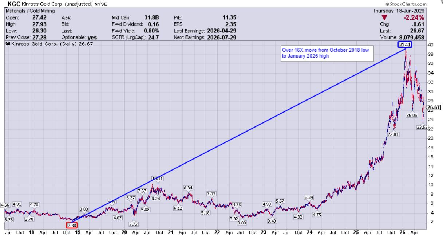
Task: Select the Mkt Cap value 31.8B
Action: (x=151, y=17)
